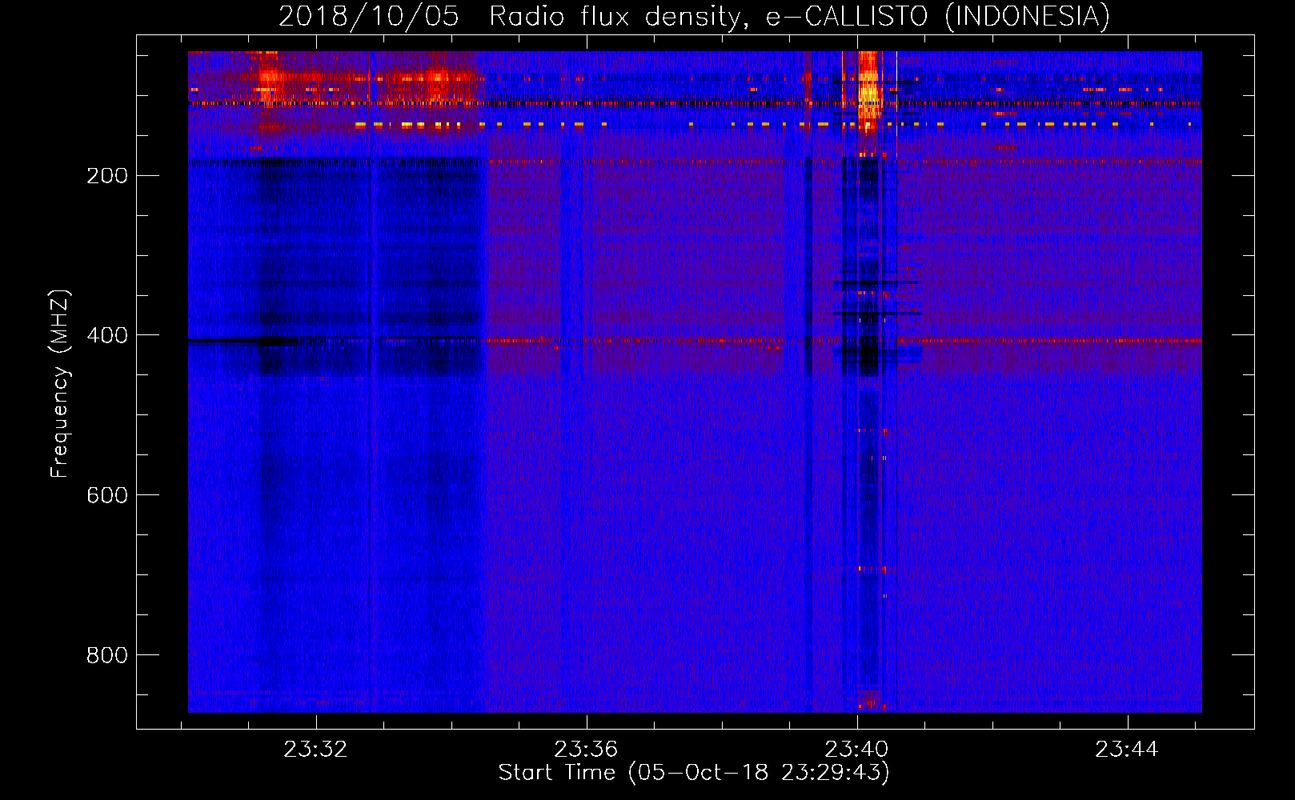Click the 800 MHz axis tick label
Image resolution: width=1295 pixels, height=800 pixels.
tap(107, 655)
